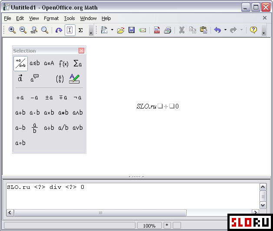Image resolution: width=273 pixels, height=231 pixels.
Task: Open the Tools menu
Action: [69, 18]
